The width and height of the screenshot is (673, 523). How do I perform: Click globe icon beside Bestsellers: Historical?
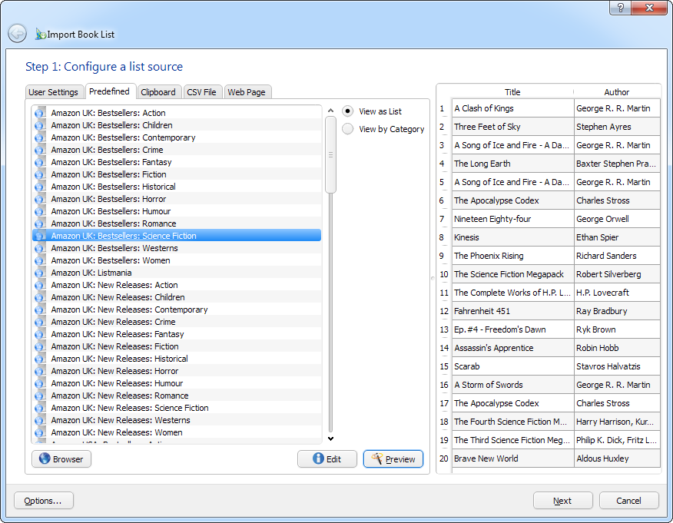click(x=40, y=187)
